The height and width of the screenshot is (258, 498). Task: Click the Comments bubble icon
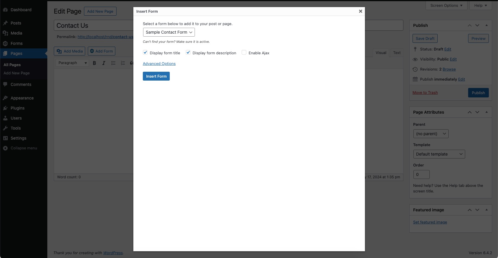[5, 84]
